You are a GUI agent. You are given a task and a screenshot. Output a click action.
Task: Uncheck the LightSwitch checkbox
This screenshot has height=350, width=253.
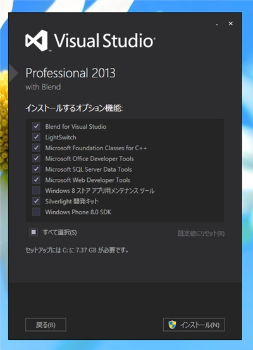[x=36, y=137]
